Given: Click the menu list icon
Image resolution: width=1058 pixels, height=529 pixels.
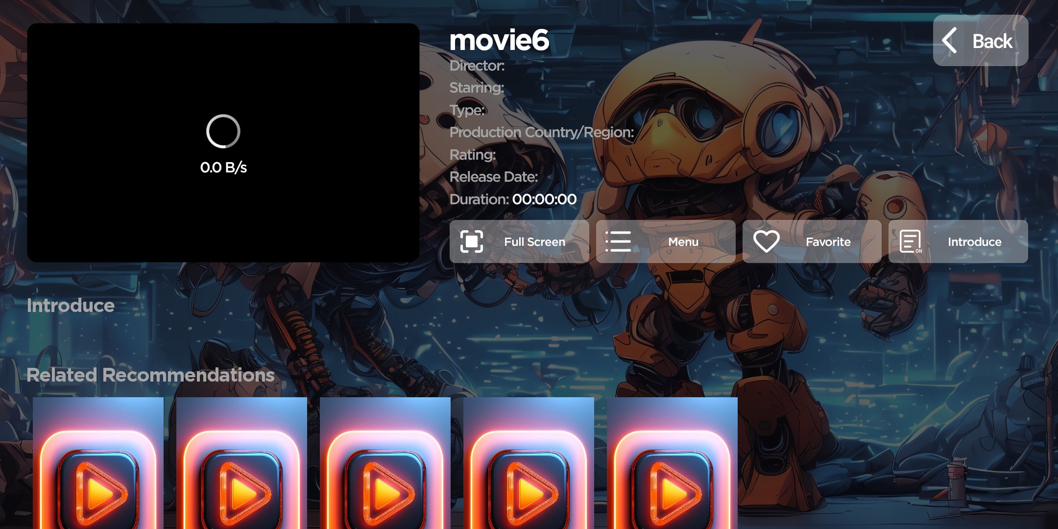Looking at the screenshot, I should pos(618,241).
